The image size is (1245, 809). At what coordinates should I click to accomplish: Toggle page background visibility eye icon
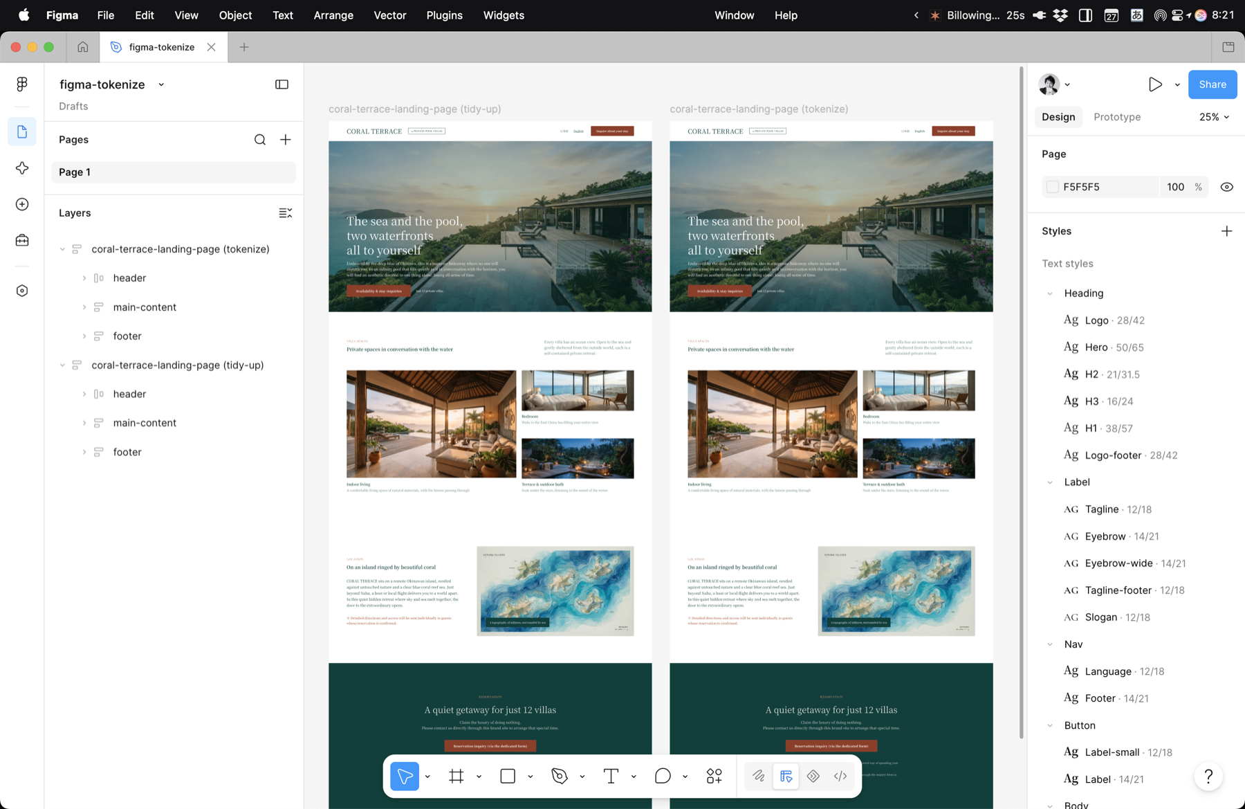pos(1227,187)
